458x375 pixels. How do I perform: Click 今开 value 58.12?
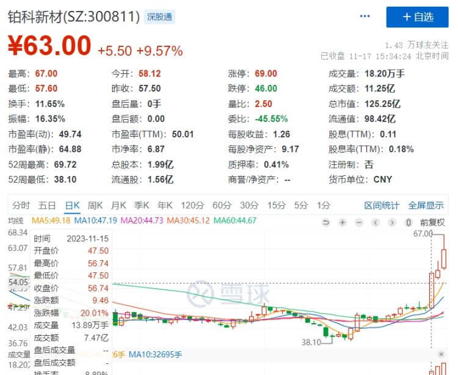(150, 74)
